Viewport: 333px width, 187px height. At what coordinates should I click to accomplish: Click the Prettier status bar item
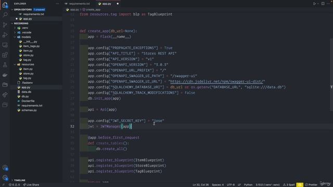[311, 185]
